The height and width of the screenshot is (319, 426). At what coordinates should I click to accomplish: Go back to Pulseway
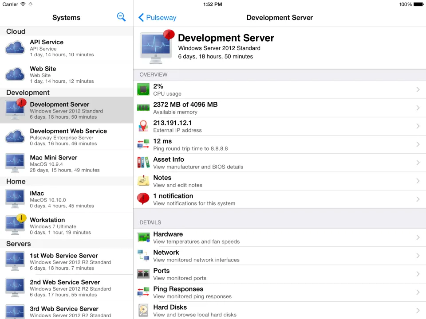click(x=157, y=18)
